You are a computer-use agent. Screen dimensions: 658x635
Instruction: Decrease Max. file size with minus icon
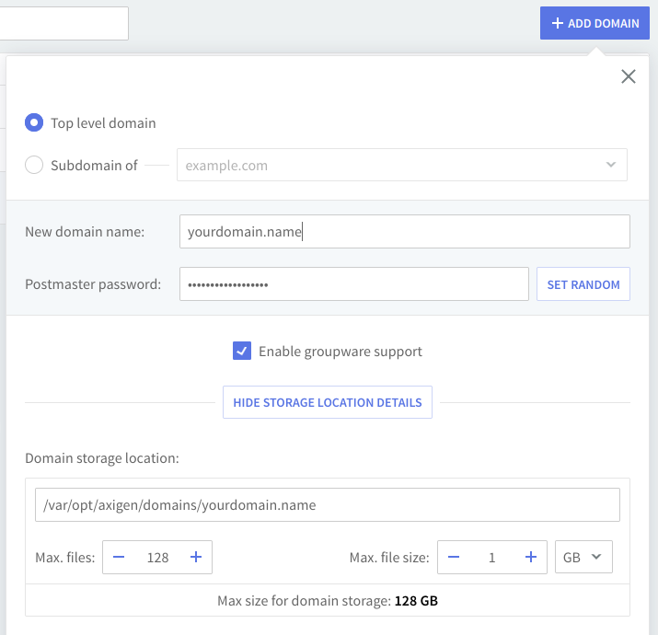pos(455,557)
